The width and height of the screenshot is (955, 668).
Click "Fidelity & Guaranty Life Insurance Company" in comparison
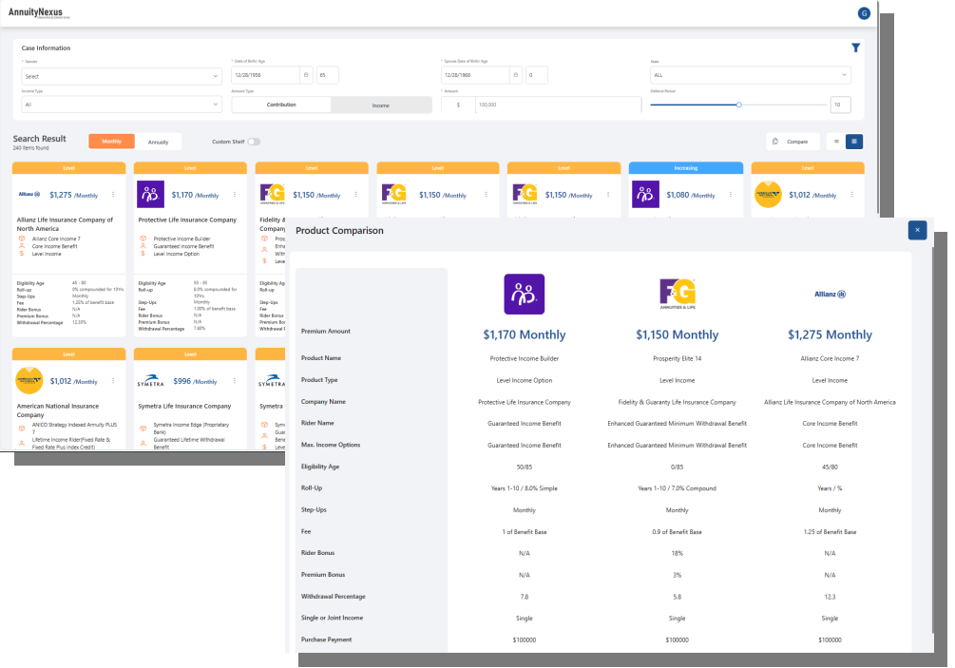click(x=678, y=403)
